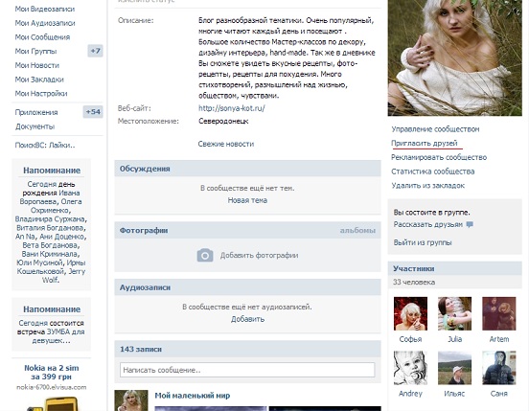Open Юли Мусиной birthday link

[x=40, y=263]
